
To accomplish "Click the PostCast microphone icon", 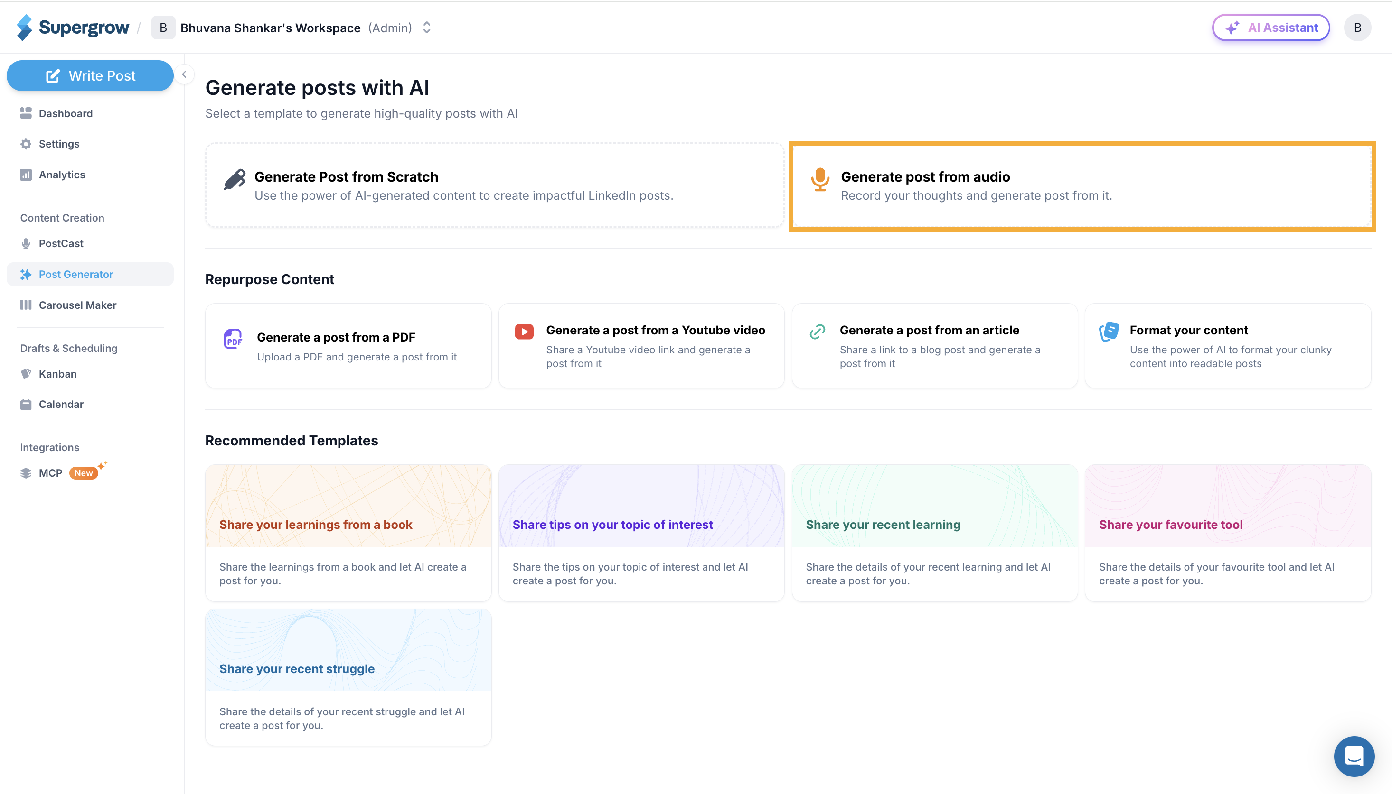I will pyautogui.click(x=26, y=244).
